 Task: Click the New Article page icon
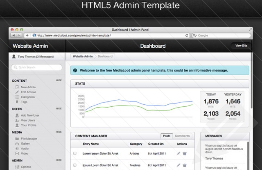[17, 87]
